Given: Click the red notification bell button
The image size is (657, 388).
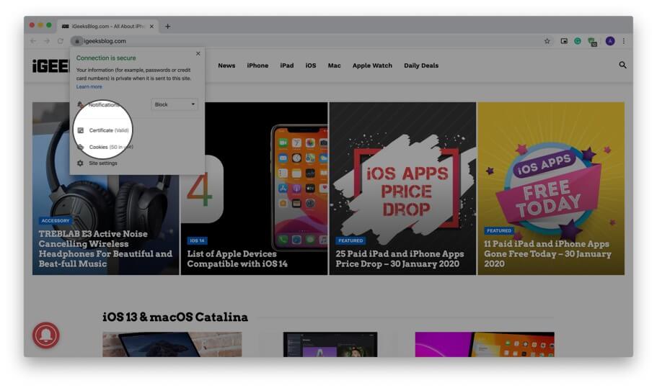Looking at the screenshot, I should 46,335.
